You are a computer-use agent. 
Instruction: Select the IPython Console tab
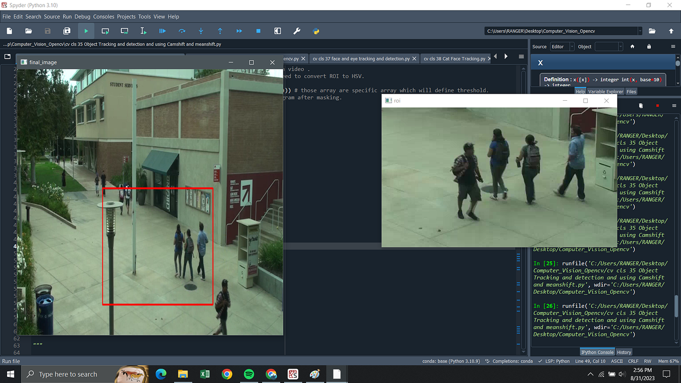[x=597, y=352]
